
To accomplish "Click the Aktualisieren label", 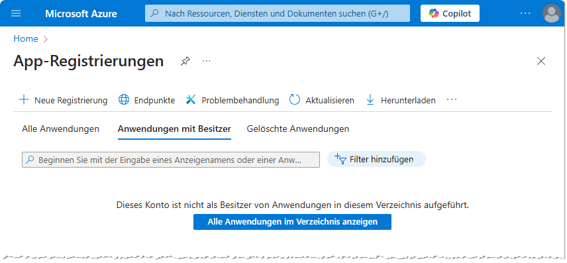I will coord(330,100).
